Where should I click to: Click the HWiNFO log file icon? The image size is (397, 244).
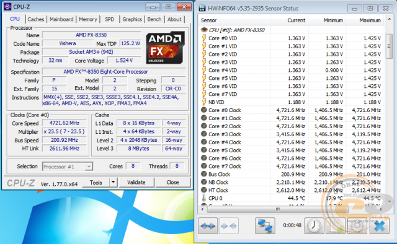[x=336, y=225]
